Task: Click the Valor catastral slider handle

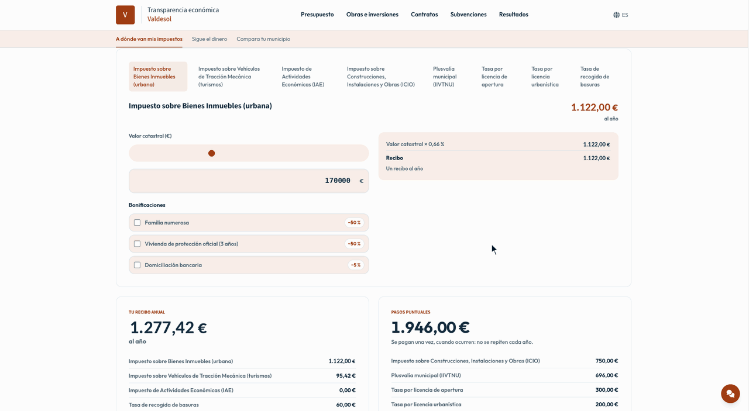Action: pos(212,153)
